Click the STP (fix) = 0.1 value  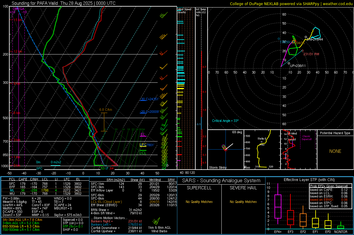pos(73,226)
